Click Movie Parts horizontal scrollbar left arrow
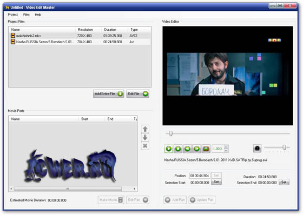 11,189
